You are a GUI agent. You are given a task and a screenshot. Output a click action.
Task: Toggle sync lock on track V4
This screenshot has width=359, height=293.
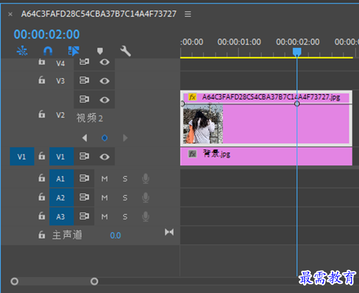(x=84, y=62)
